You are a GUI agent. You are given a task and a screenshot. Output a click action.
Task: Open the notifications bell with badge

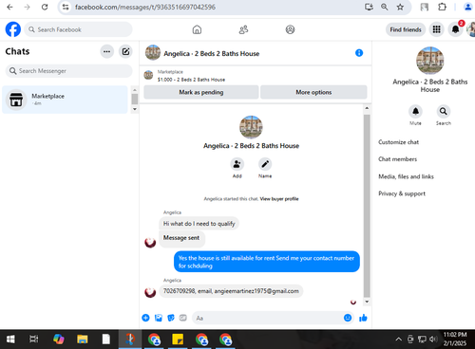tap(456, 29)
